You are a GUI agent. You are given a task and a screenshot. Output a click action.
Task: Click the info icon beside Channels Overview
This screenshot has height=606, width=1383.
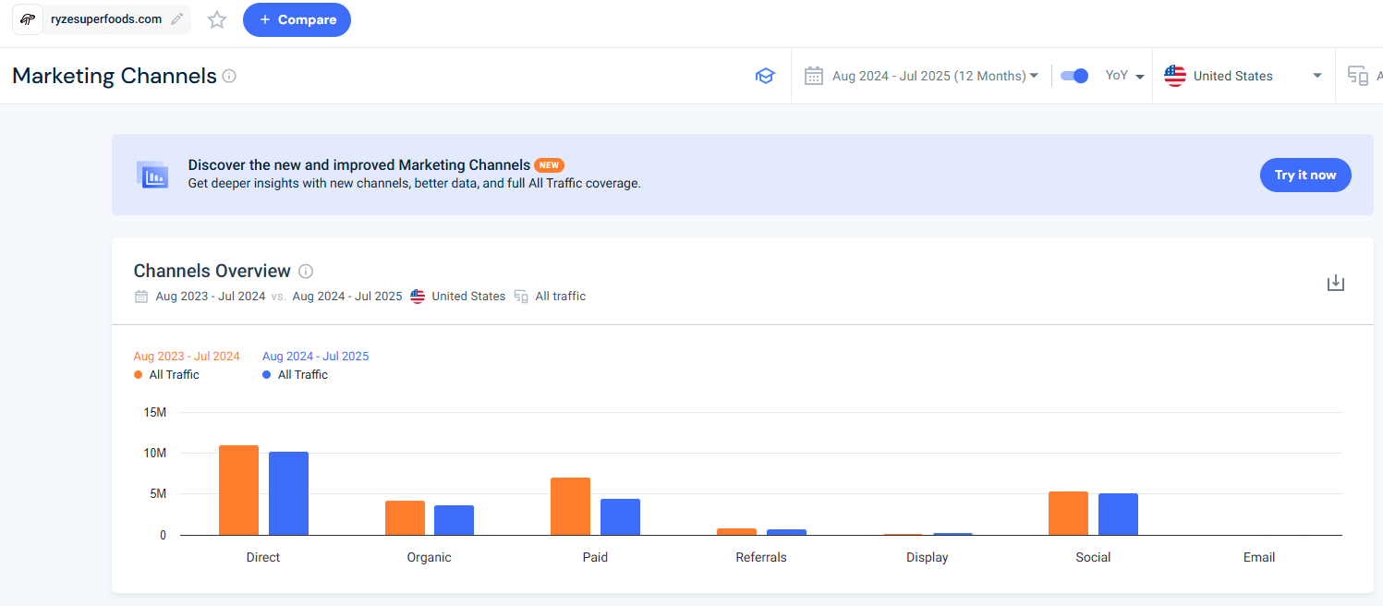coord(306,272)
